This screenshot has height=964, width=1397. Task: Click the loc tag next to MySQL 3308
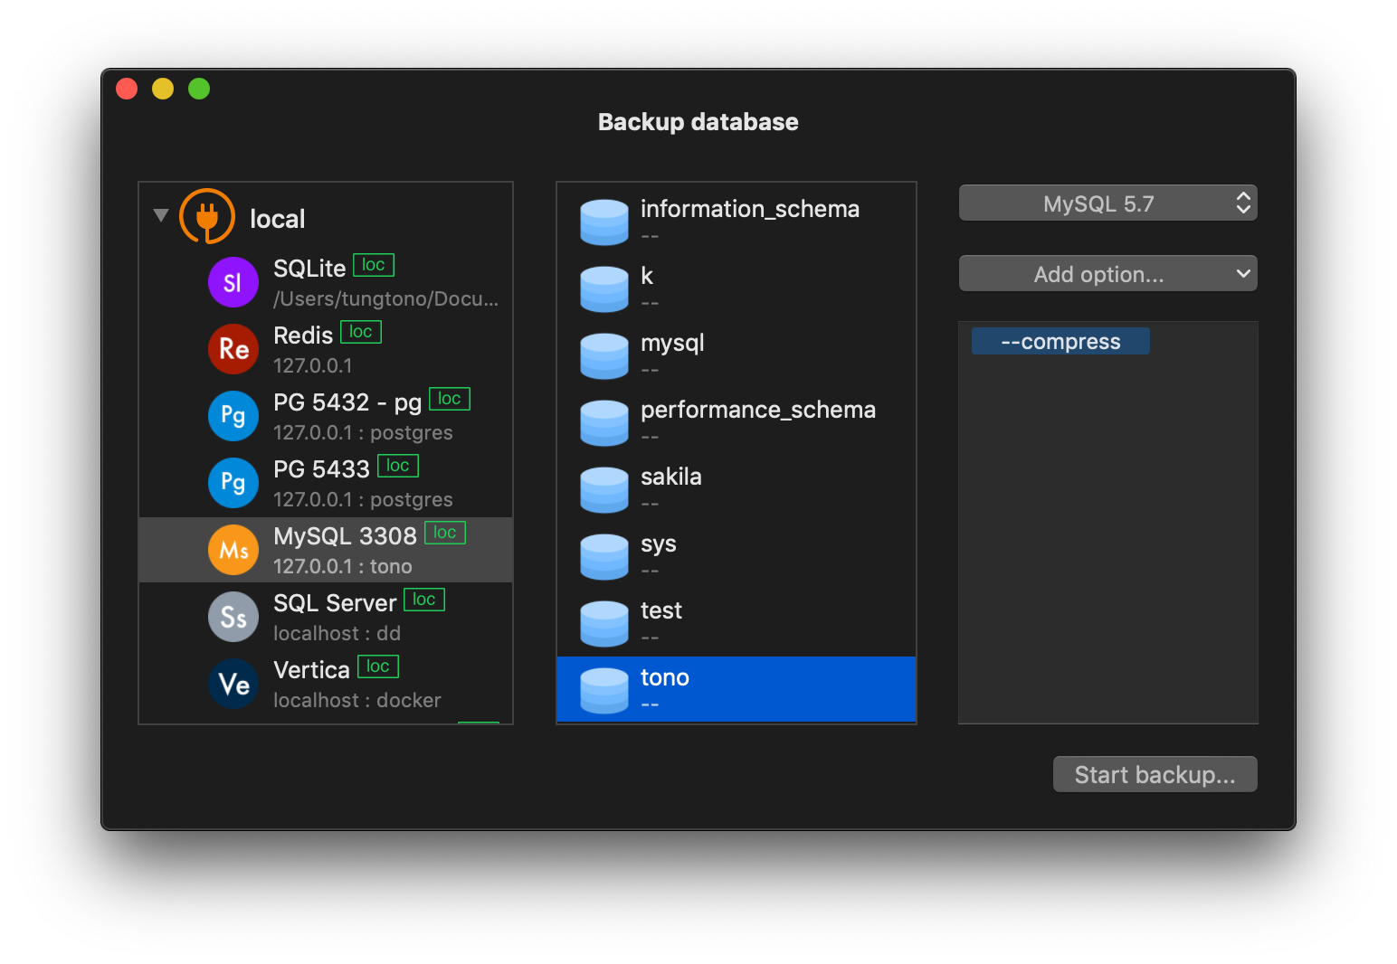coord(445,533)
